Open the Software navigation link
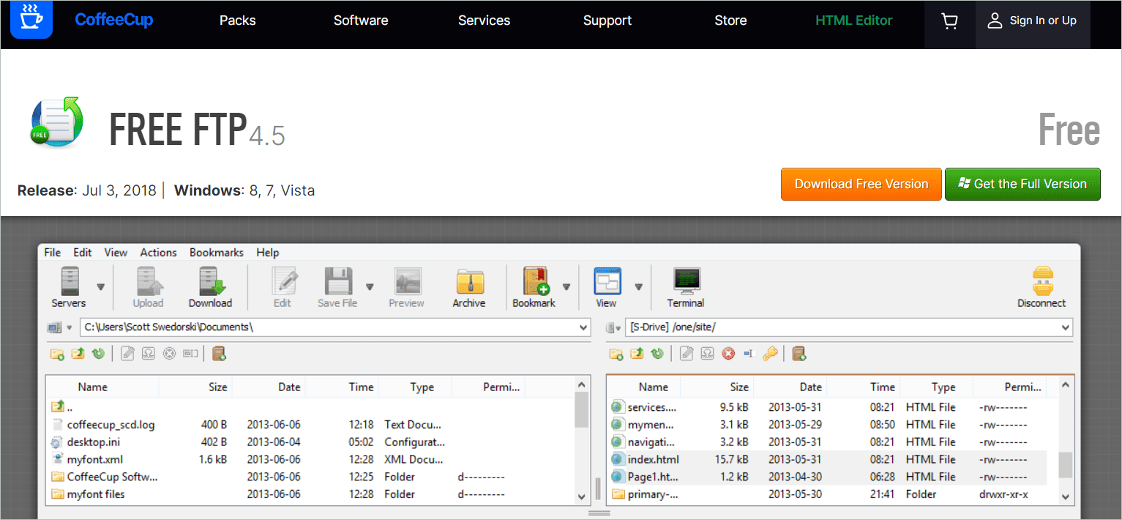The width and height of the screenshot is (1122, 520). 361,21
